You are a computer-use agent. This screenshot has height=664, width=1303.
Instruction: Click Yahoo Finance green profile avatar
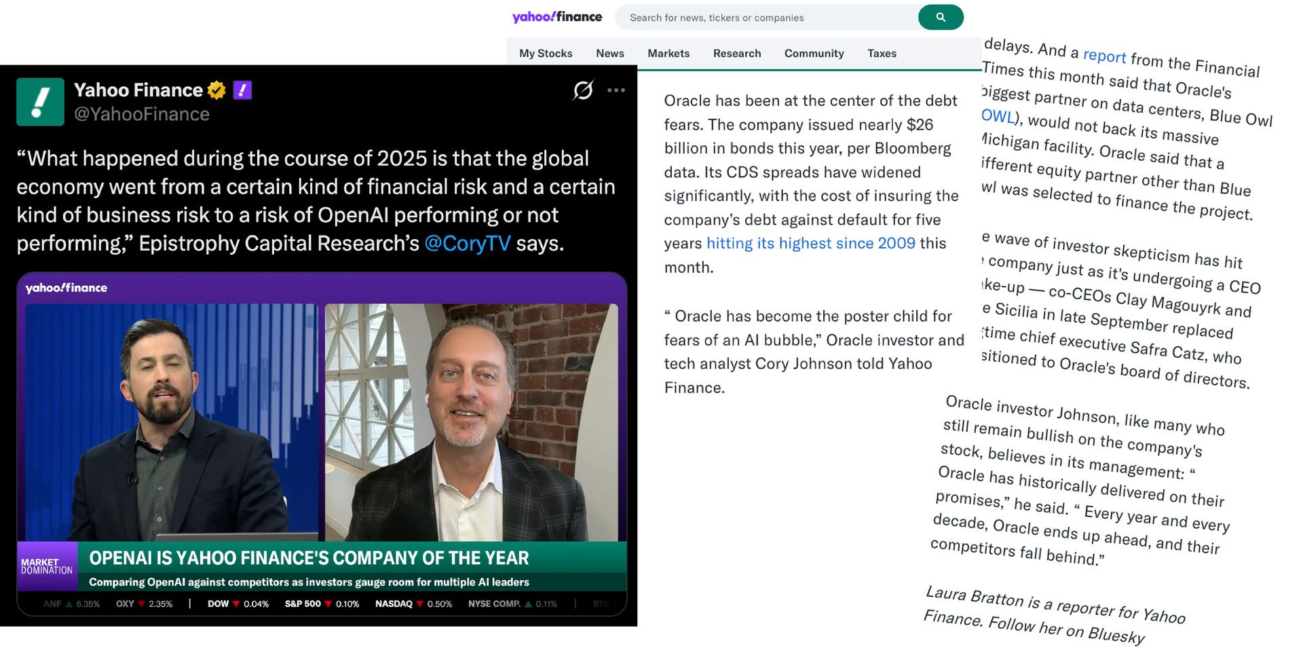click(40, 102)
